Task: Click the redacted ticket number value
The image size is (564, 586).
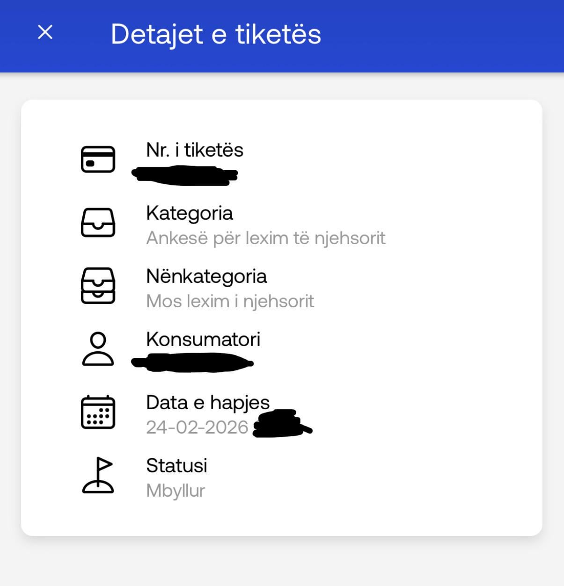Action: coord(185,175)
